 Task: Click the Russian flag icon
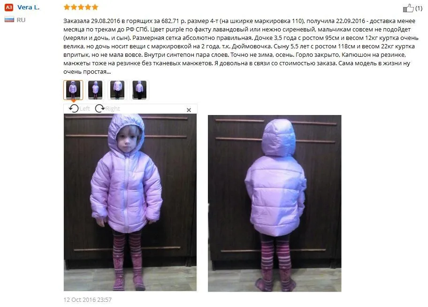(x=9, y=20)
